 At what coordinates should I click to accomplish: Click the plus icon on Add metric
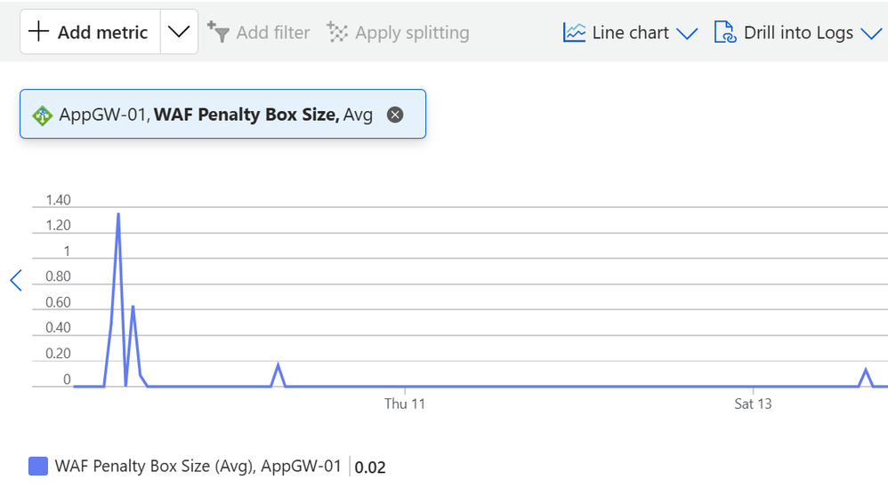(38, 32)
